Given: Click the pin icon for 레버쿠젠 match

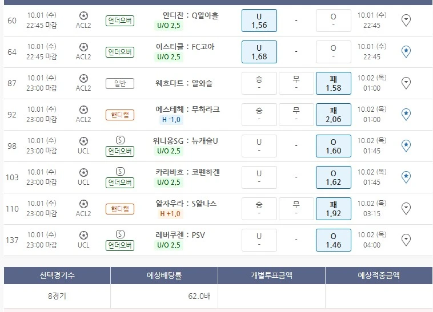Looking at the screenshot, I should click(x=406, y=240).
